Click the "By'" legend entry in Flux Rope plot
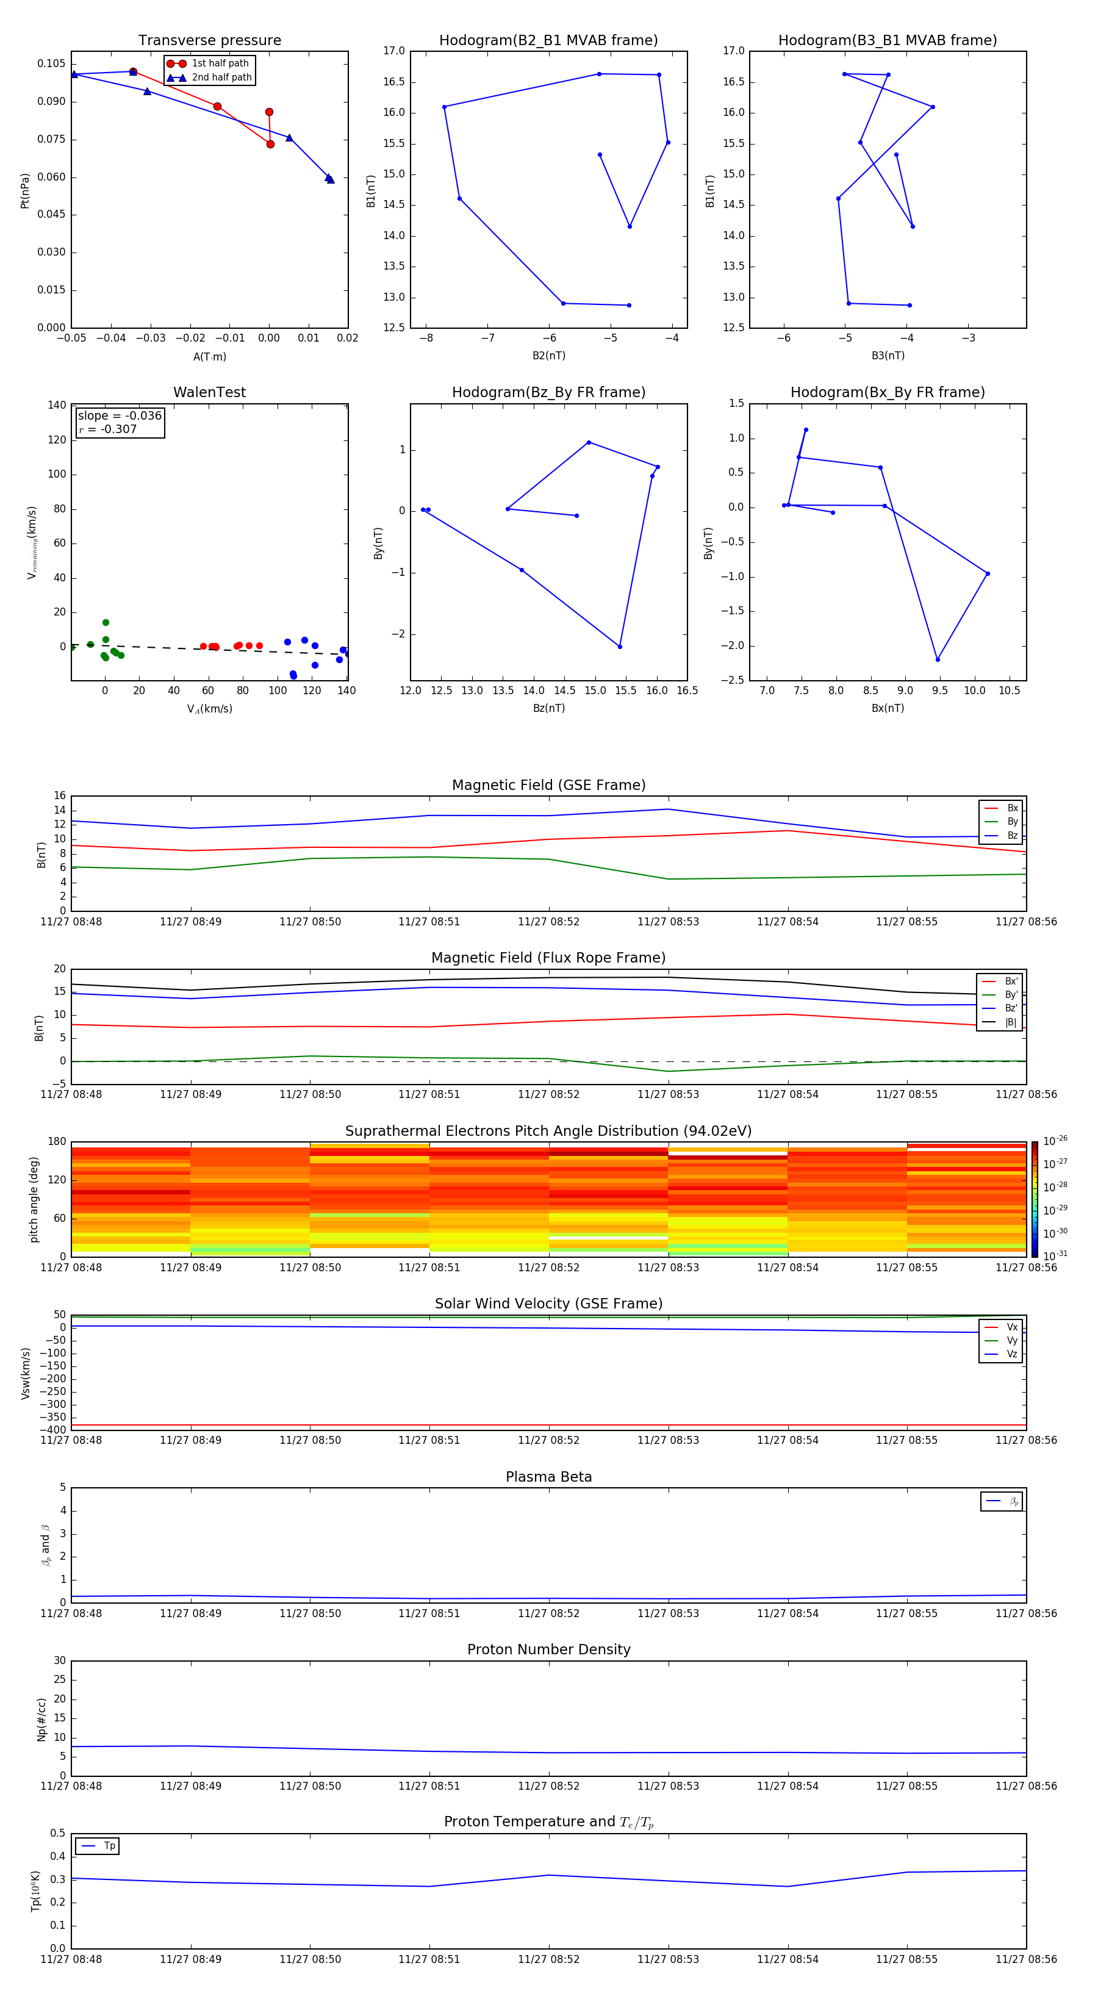Image resolution: width=1098 pixels, height=2013 pixels. point(1000,995)
